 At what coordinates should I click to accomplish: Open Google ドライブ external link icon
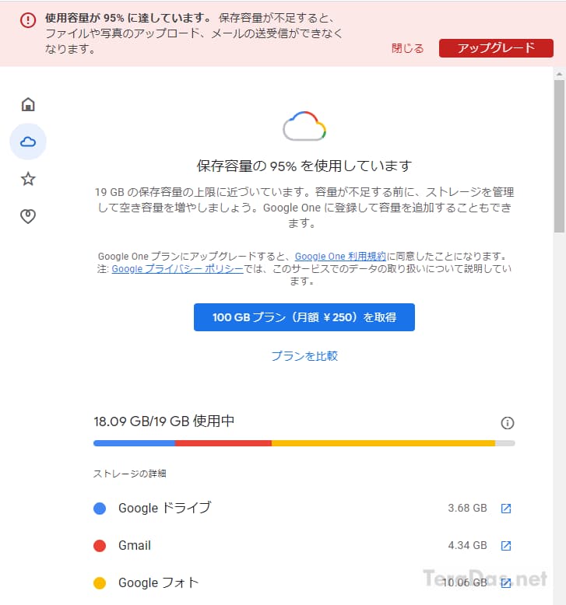point(506,509)
